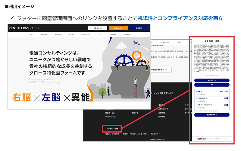Viewport: 241px width, 151px height.
Task: Toggle the 広告・マーケティング consent switch
Action: point(227,105)
